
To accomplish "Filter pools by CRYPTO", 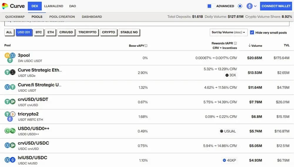I will [108, 32].
